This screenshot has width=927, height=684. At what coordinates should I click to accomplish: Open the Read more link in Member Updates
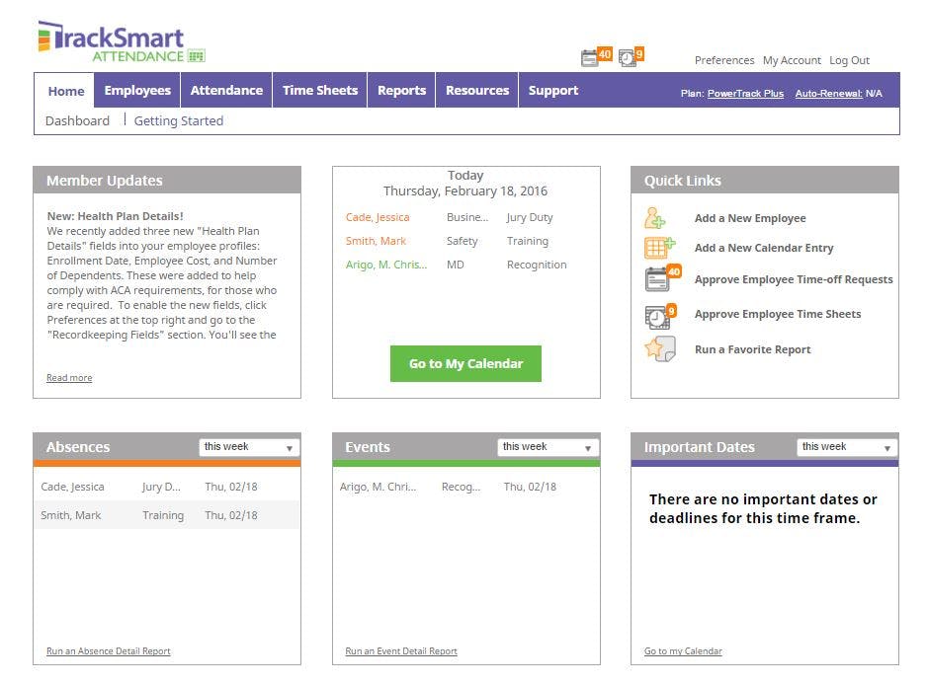(x=68, y=377)
